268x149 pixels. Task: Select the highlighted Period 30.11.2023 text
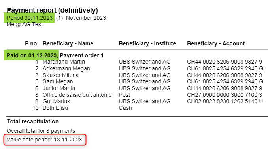[29, 18]
